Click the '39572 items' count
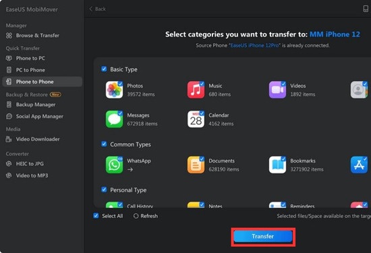Screen dimensions: 371x253 [x=141, y=94]
